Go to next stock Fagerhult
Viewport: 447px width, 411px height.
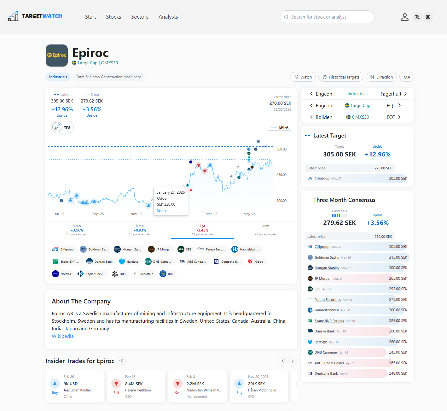coord(394,94)
